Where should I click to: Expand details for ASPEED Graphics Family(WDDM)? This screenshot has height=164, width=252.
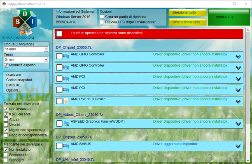tap(238, 124)
